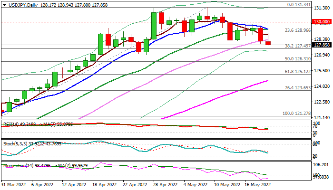
Task: Select the 122.580 price axis value
Action: 322,102
